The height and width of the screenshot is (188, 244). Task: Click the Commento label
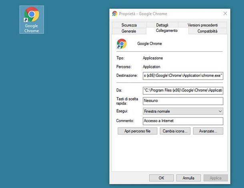tap(125, 121)
